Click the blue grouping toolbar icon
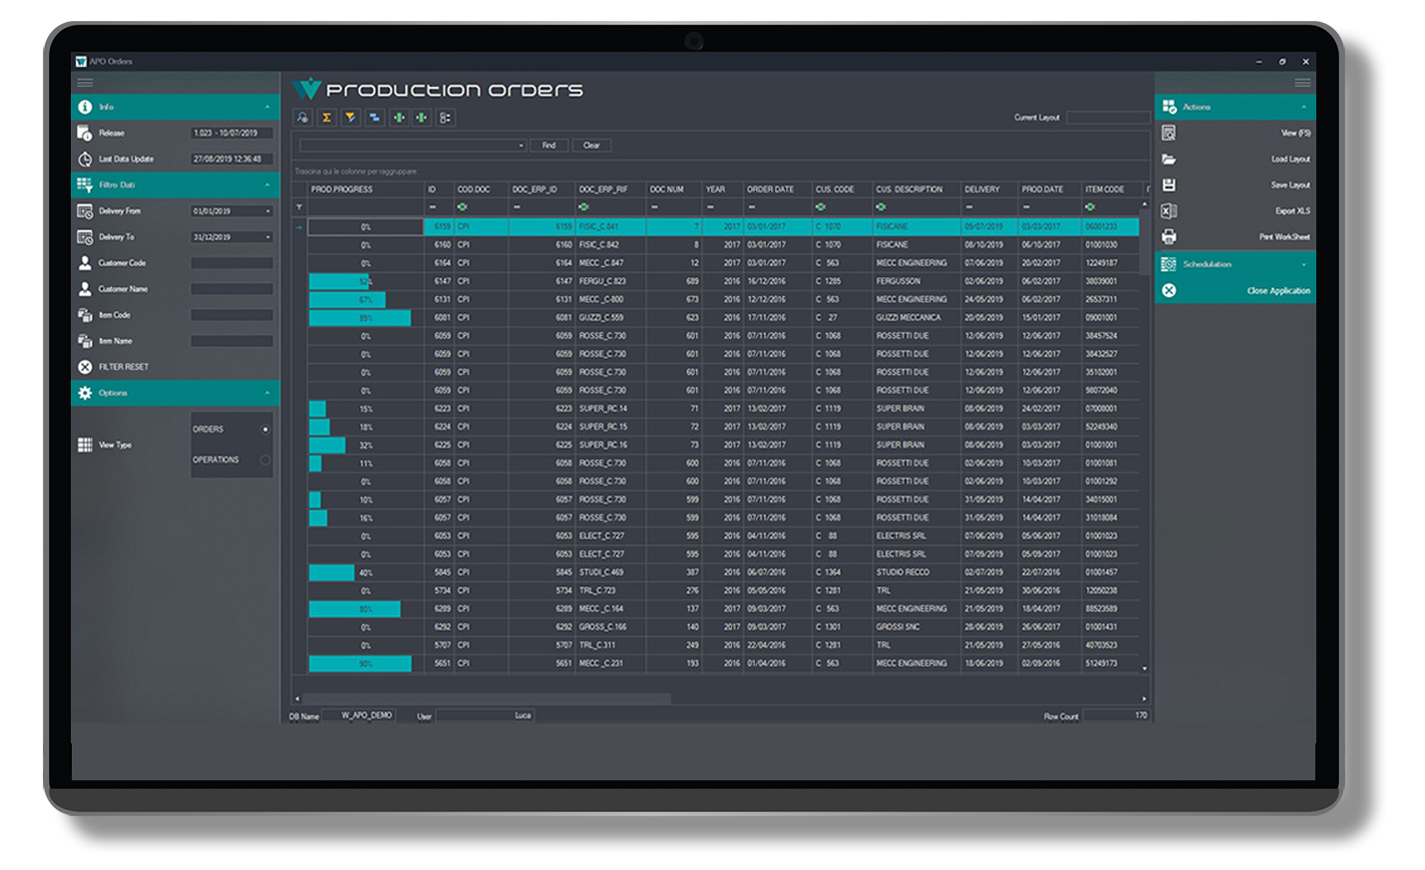The width and height of the screenshot is (1425, 870). (374, 118)
